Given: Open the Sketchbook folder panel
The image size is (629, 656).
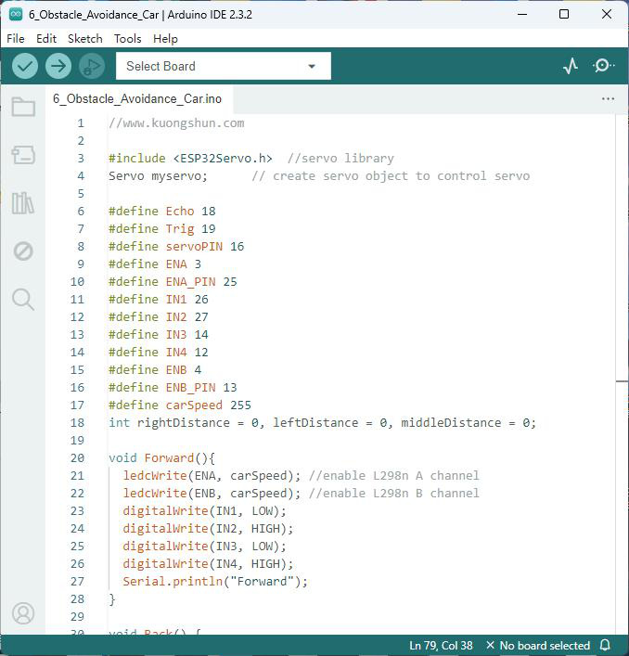Looking at the screenshot, I should click(23, 107).
